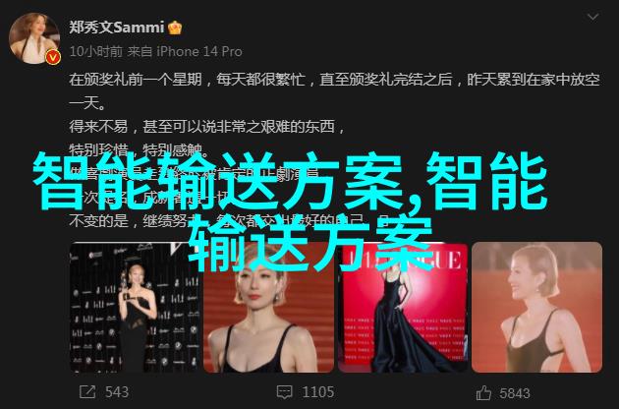Click the crown membership badge icon

point(175,28)
